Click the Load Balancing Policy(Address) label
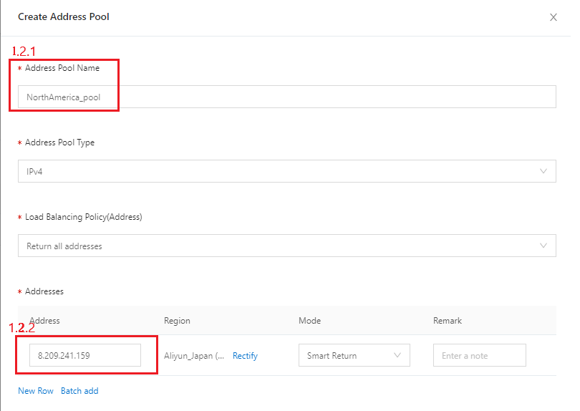The image size is (580, 411). point(83,217)
